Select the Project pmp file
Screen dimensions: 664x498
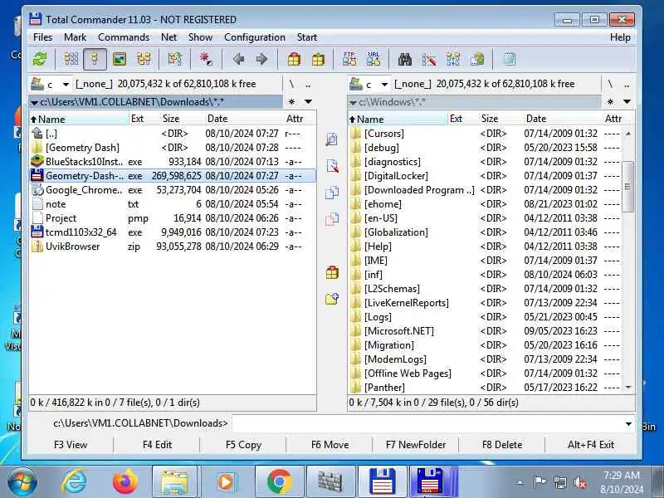tap(173, 218)
